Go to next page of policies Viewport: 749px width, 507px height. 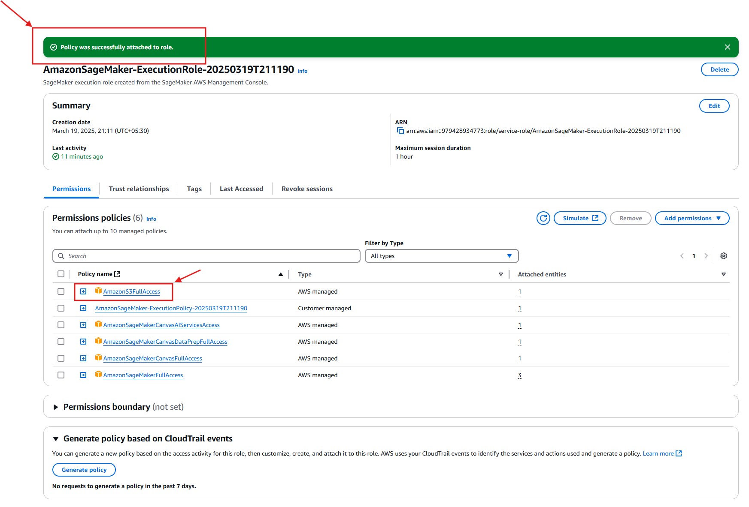click(706, 256)
